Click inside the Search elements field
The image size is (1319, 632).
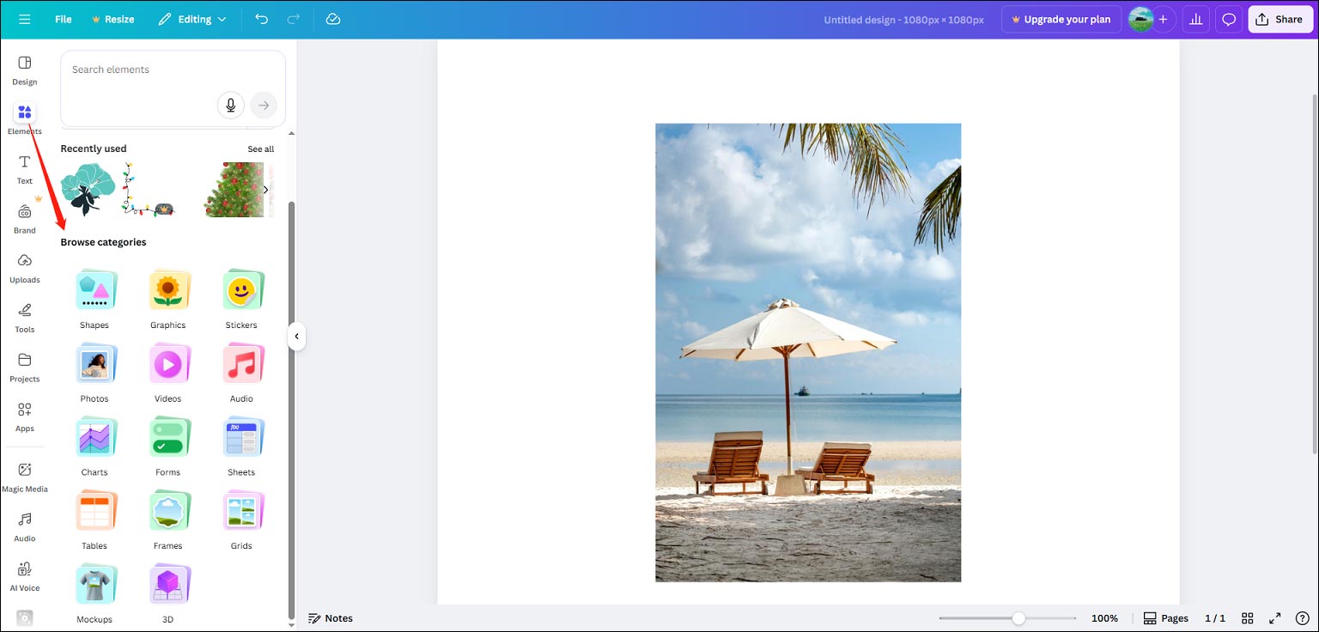[x=155, y=70]
